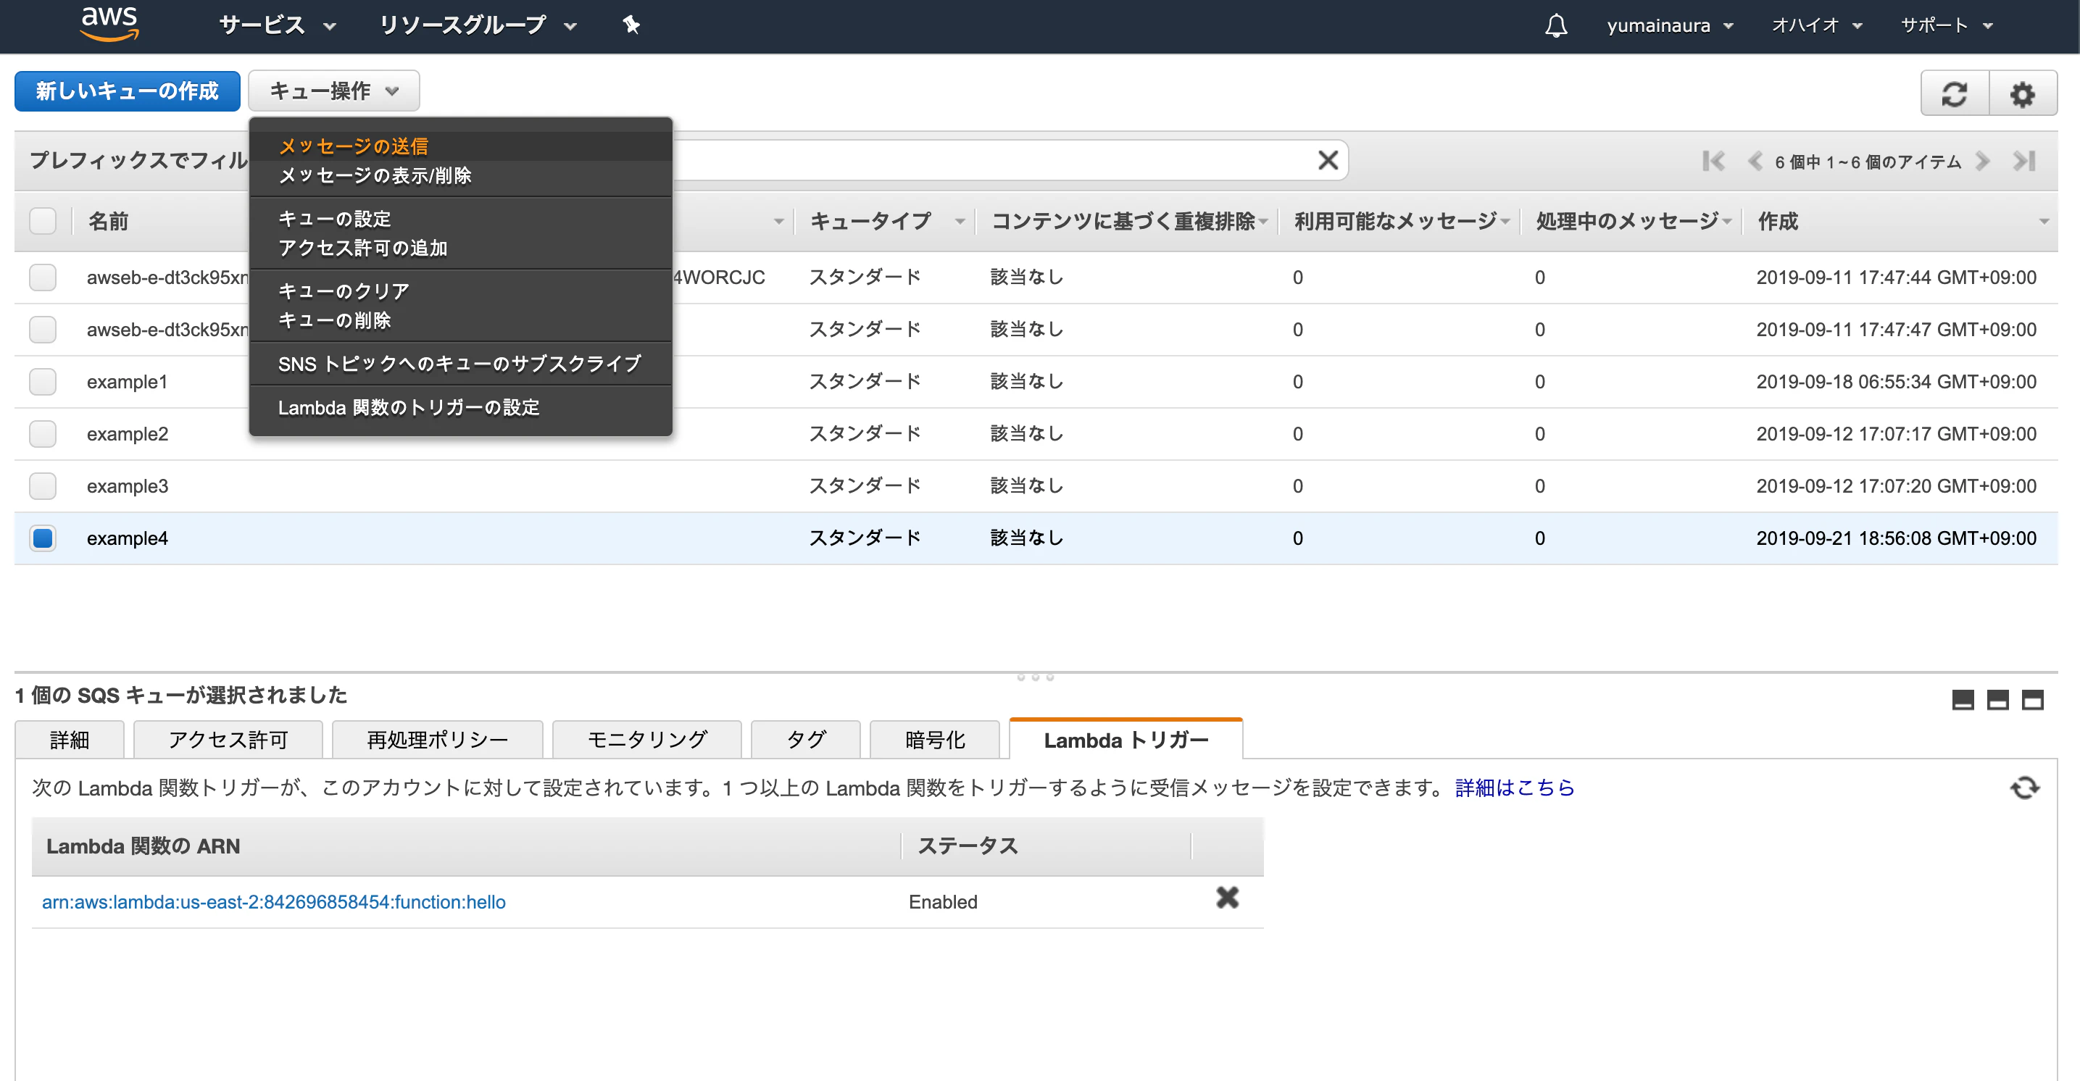Open queue list settings gear

2022,93
